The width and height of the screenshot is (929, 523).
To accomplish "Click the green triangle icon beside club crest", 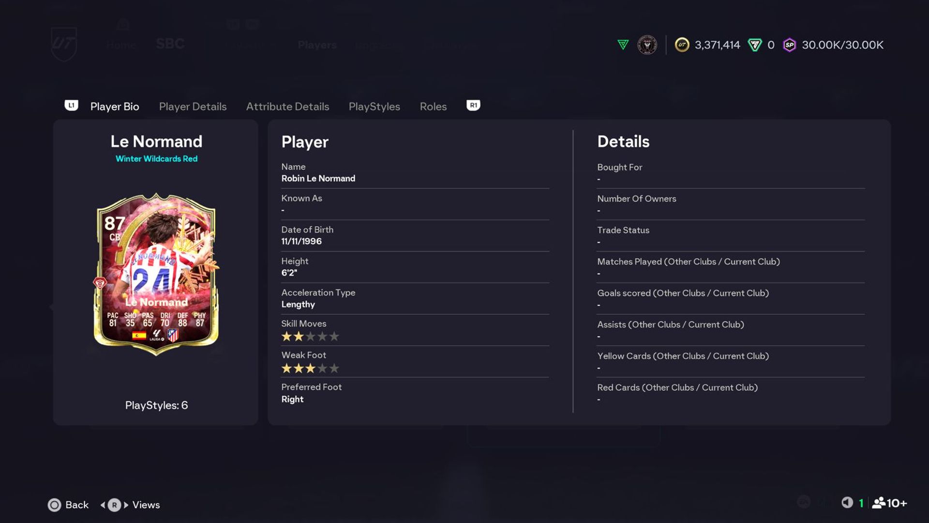I will pyautogui.click(x=623, y=45).
